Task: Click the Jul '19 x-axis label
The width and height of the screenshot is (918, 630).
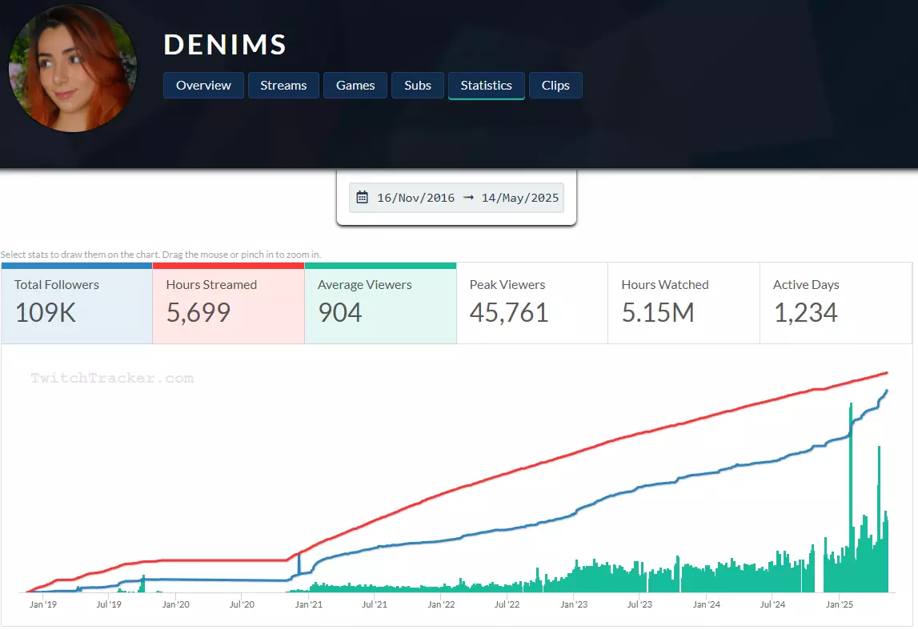Action: (109, 604)
